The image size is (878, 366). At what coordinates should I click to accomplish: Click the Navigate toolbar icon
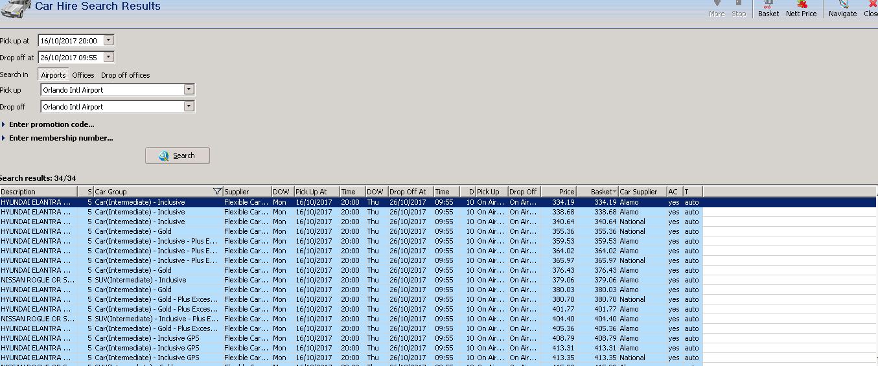[x=842, y=8]
